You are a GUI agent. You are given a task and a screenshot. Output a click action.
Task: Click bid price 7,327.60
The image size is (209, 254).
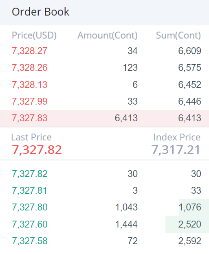[30, 224]
